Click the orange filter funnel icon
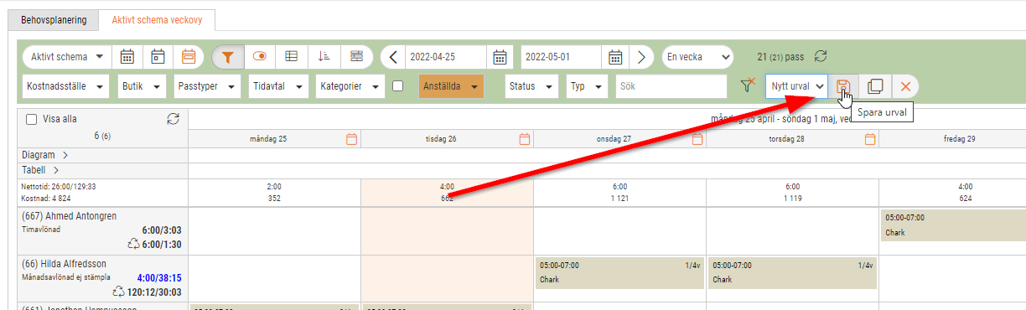This screenshot has width=1026, height=310. coord(228,57)
